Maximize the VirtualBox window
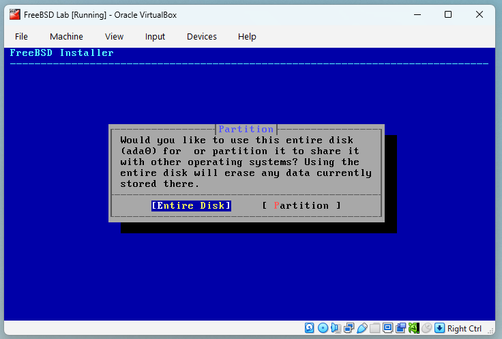502x339 pixels. [448, 15]
